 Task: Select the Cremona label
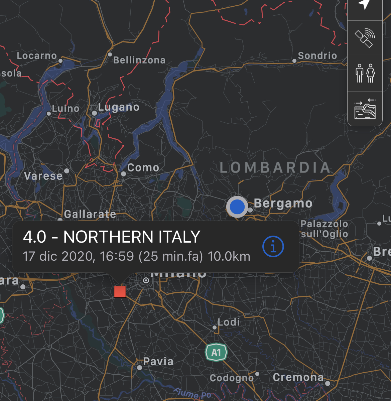click(298, 377)
